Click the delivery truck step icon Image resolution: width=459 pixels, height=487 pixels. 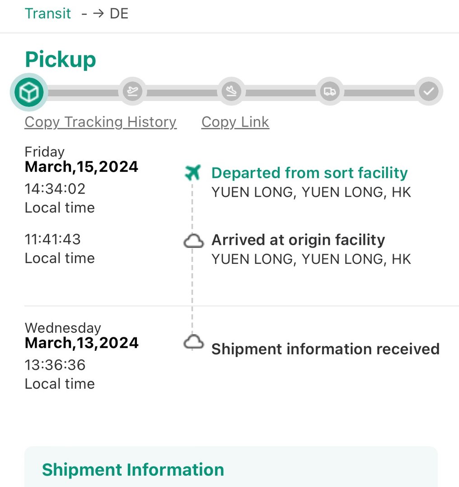330,92
